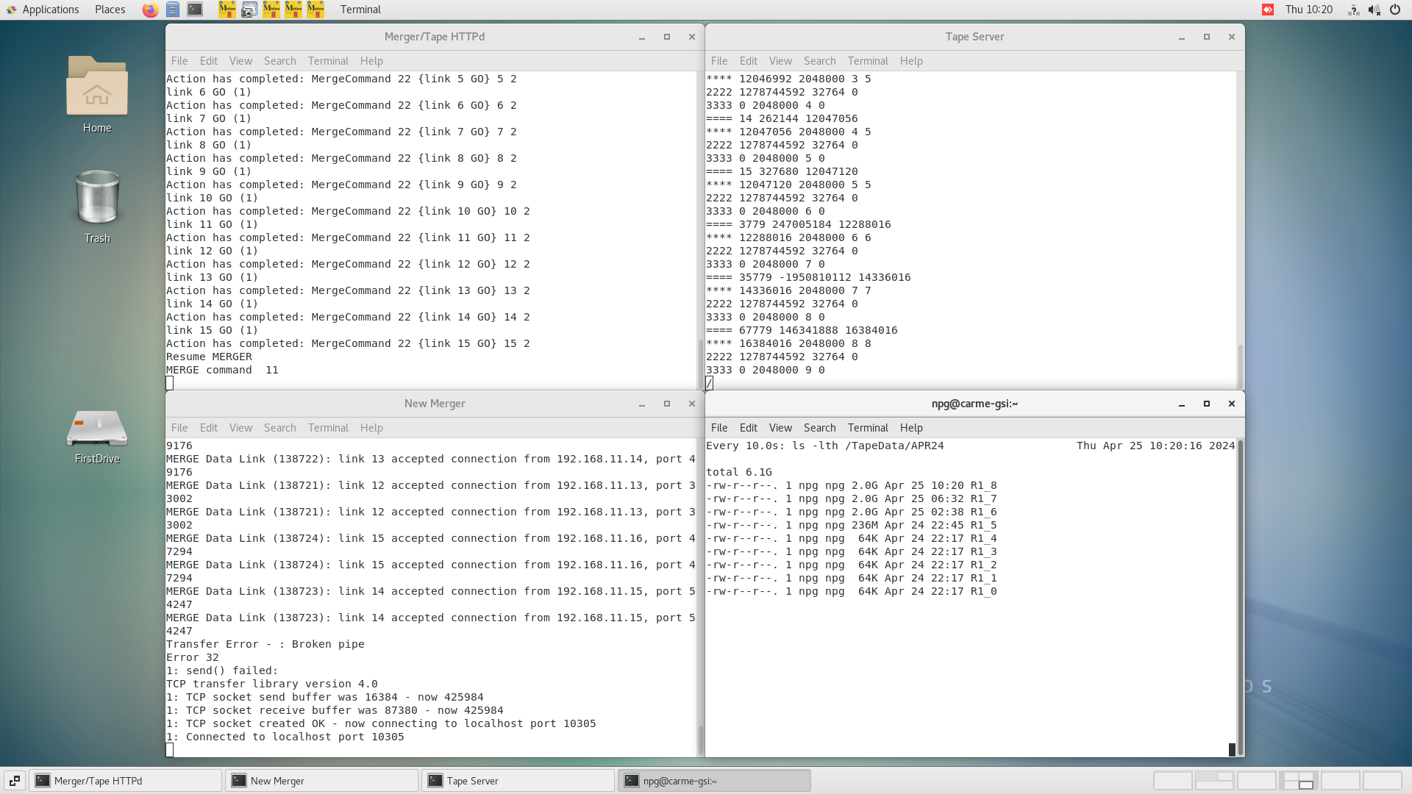1412x794 pixels.
Task: Switch to Tape Server in the taskbar
Action: coord(517,781)
